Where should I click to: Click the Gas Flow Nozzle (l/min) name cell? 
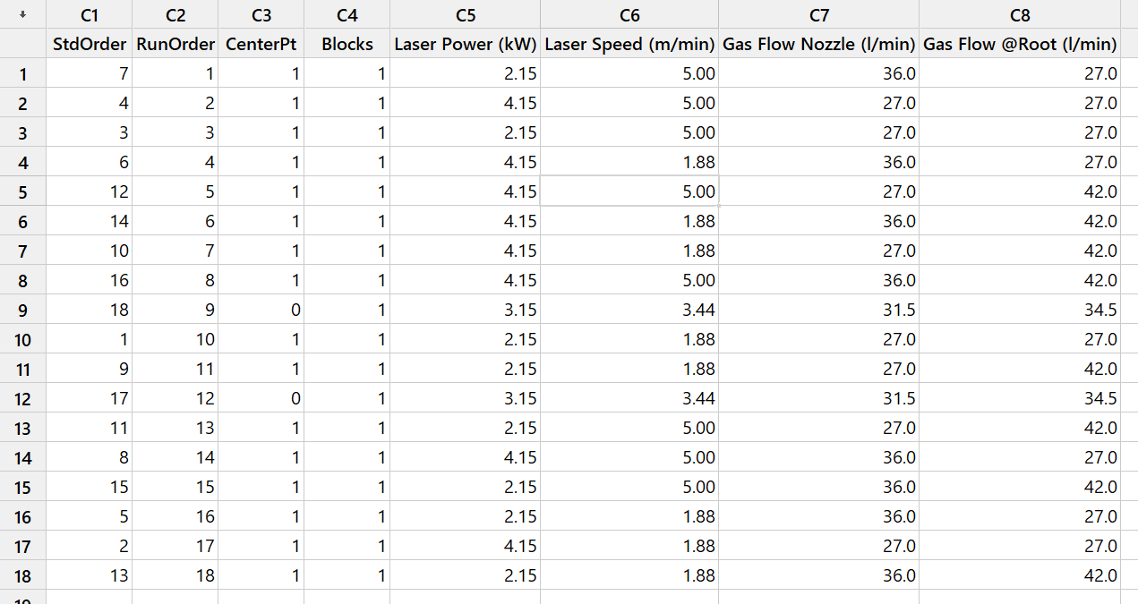[x=818, y=44]
